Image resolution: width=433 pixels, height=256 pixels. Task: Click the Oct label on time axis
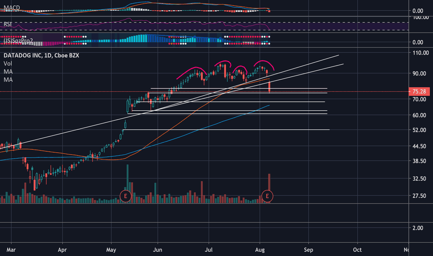pyautogui.click(x=357, y=250)
